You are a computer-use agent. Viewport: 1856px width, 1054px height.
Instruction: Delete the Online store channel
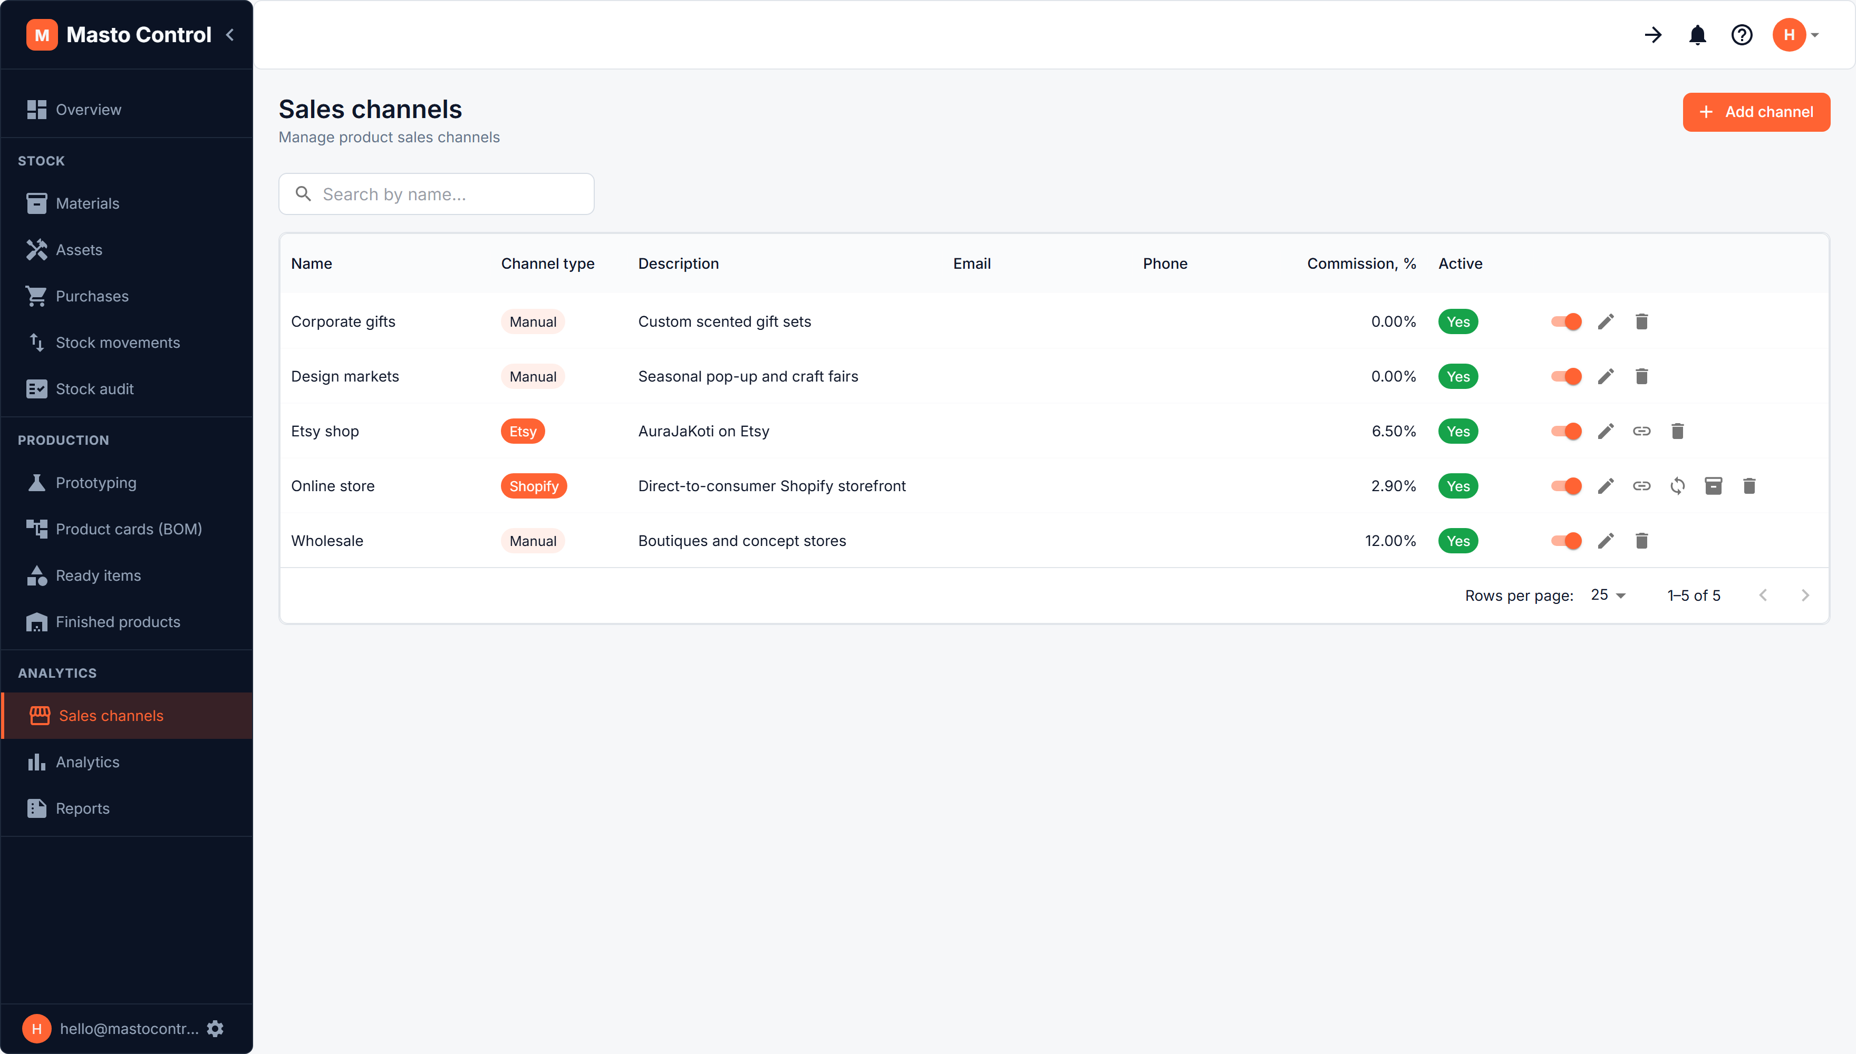click(1749, 486)
